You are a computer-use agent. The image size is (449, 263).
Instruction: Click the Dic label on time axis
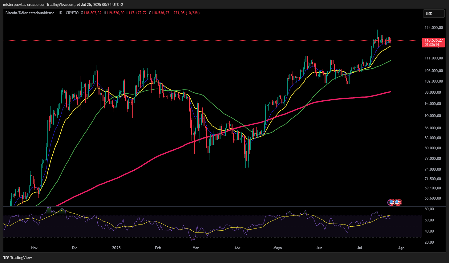75,248
